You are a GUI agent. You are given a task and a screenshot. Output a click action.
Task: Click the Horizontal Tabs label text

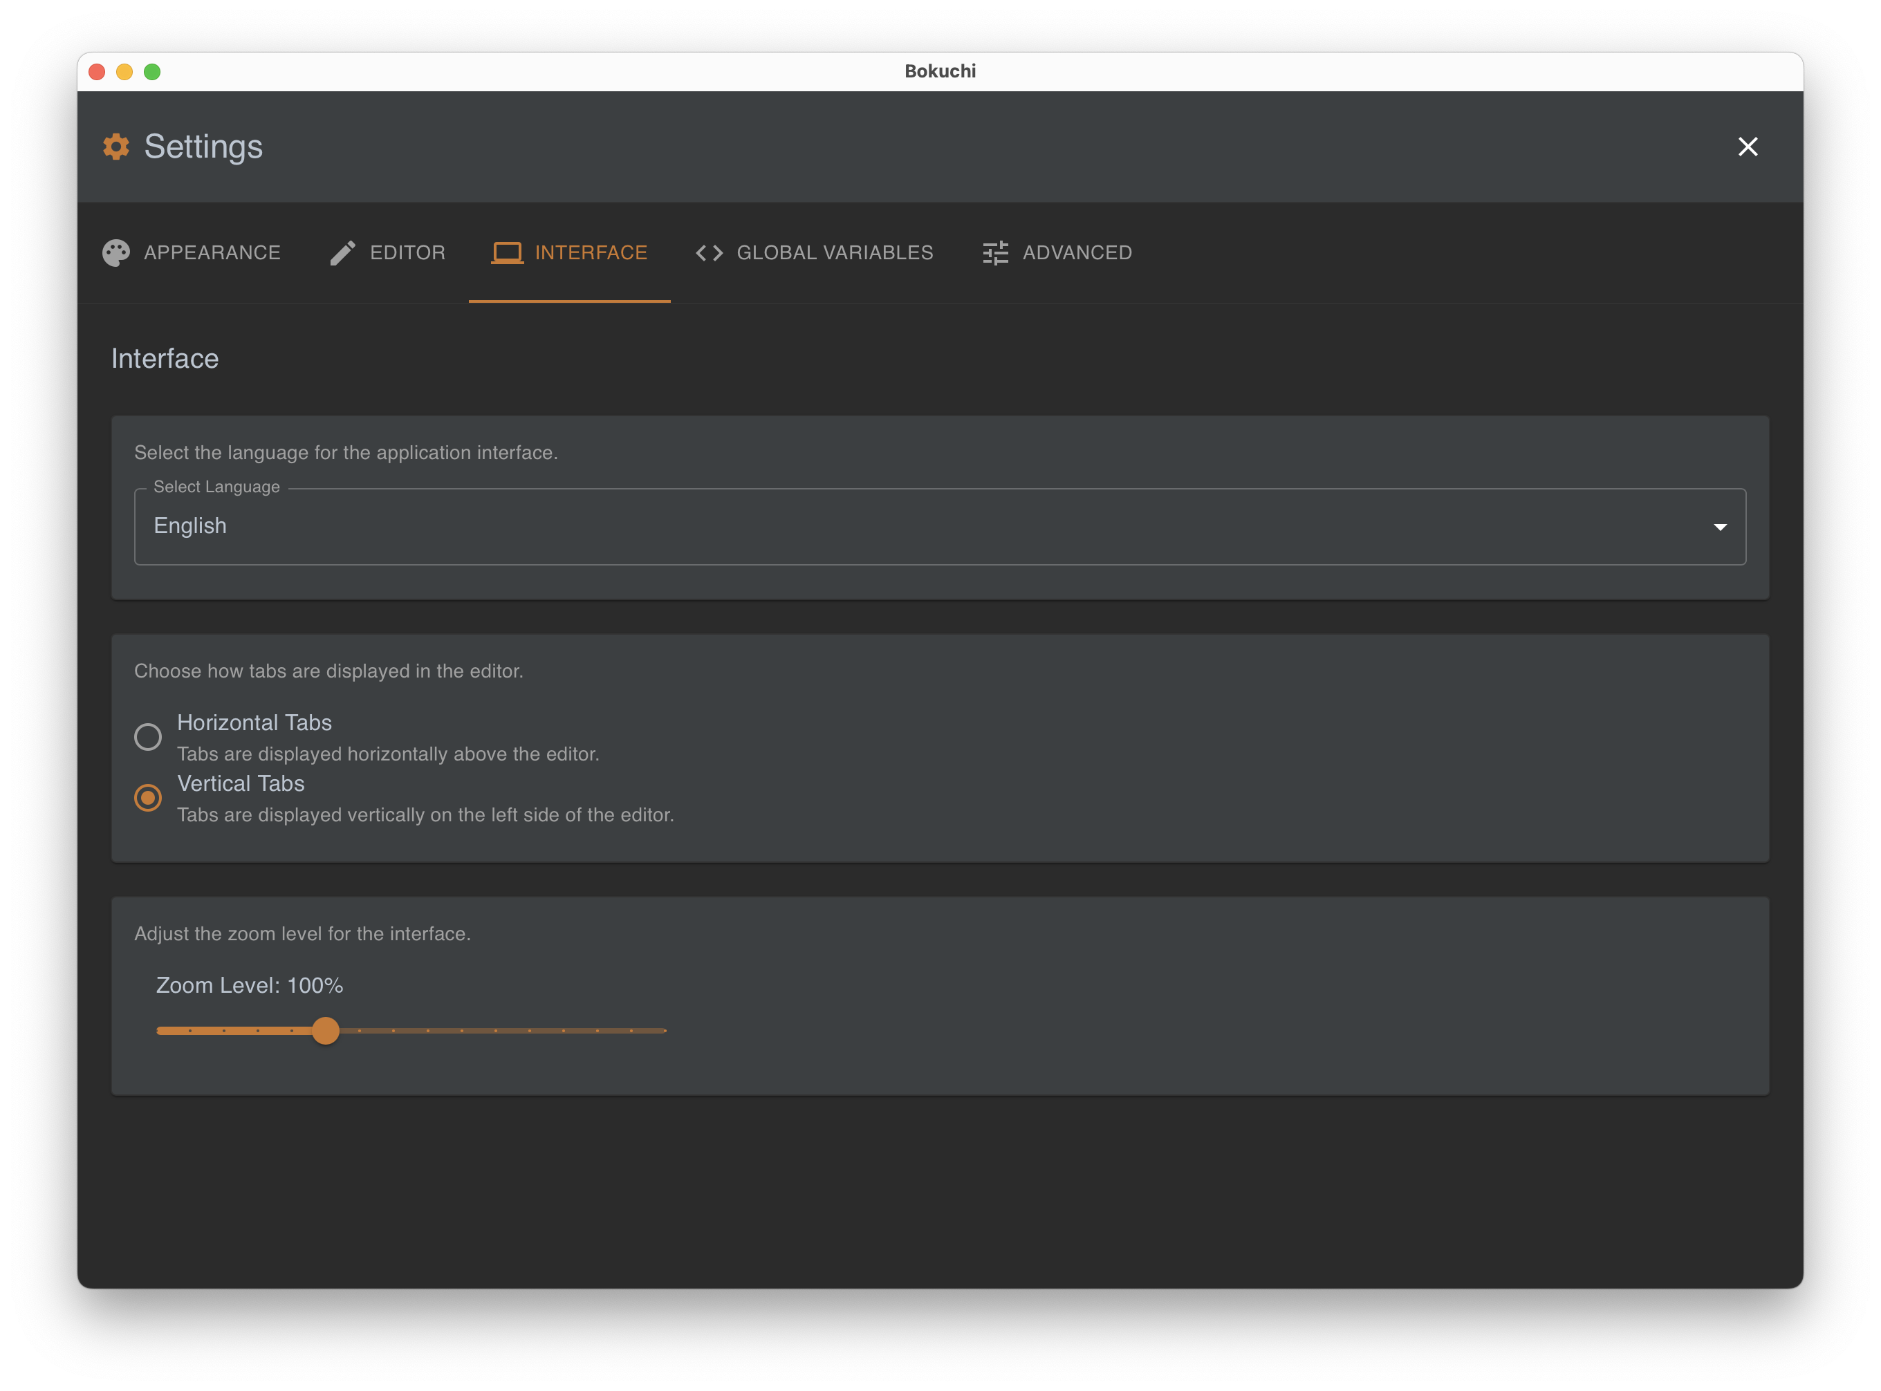254,722
